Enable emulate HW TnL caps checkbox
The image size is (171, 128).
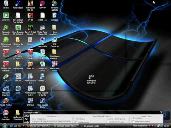click(x=107, y=122)
